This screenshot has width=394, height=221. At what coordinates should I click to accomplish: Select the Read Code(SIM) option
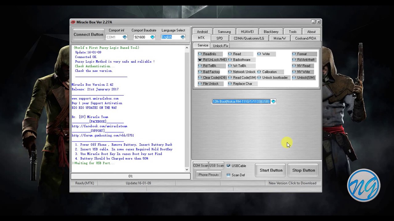(230, 78)
